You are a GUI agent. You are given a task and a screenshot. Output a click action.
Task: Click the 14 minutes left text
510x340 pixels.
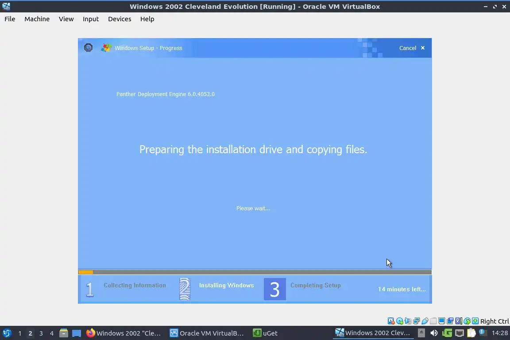click(x=402, y=289)
